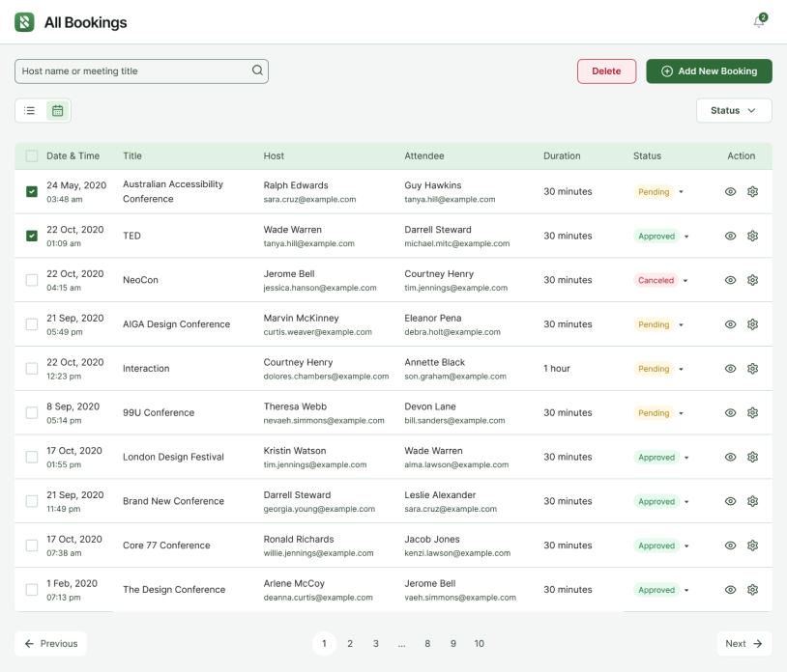This screenshot has height=672, width=787.
Task: Jump to page 10
Action: click(x=480, y=643)
